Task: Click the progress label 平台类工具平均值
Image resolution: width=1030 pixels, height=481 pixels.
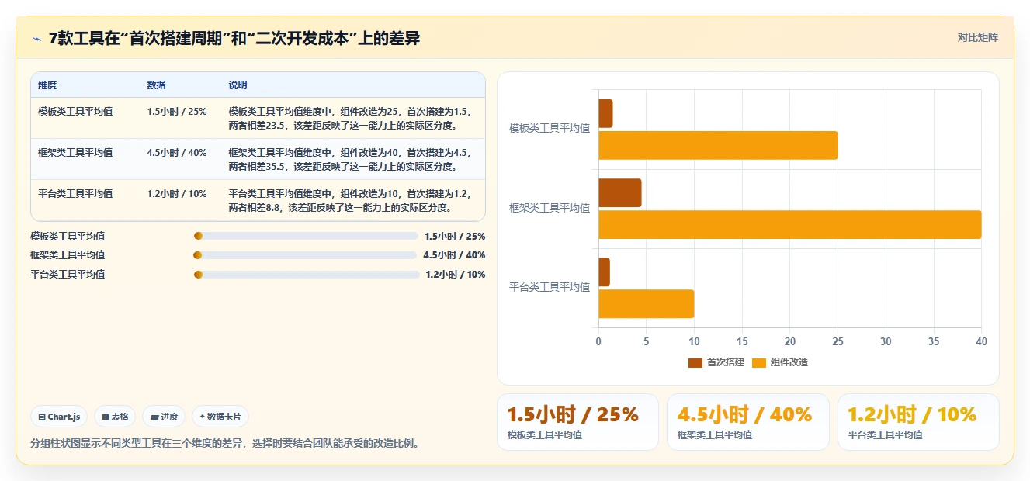Action: tap(68, 275)
